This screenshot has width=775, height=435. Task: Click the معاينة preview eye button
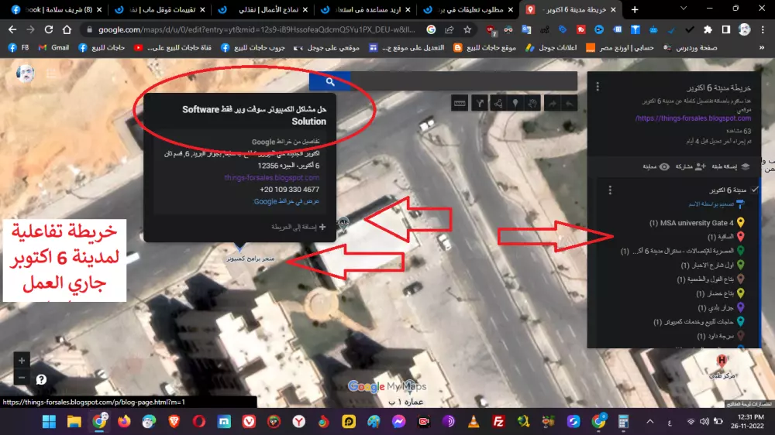[x=656, y=167]
